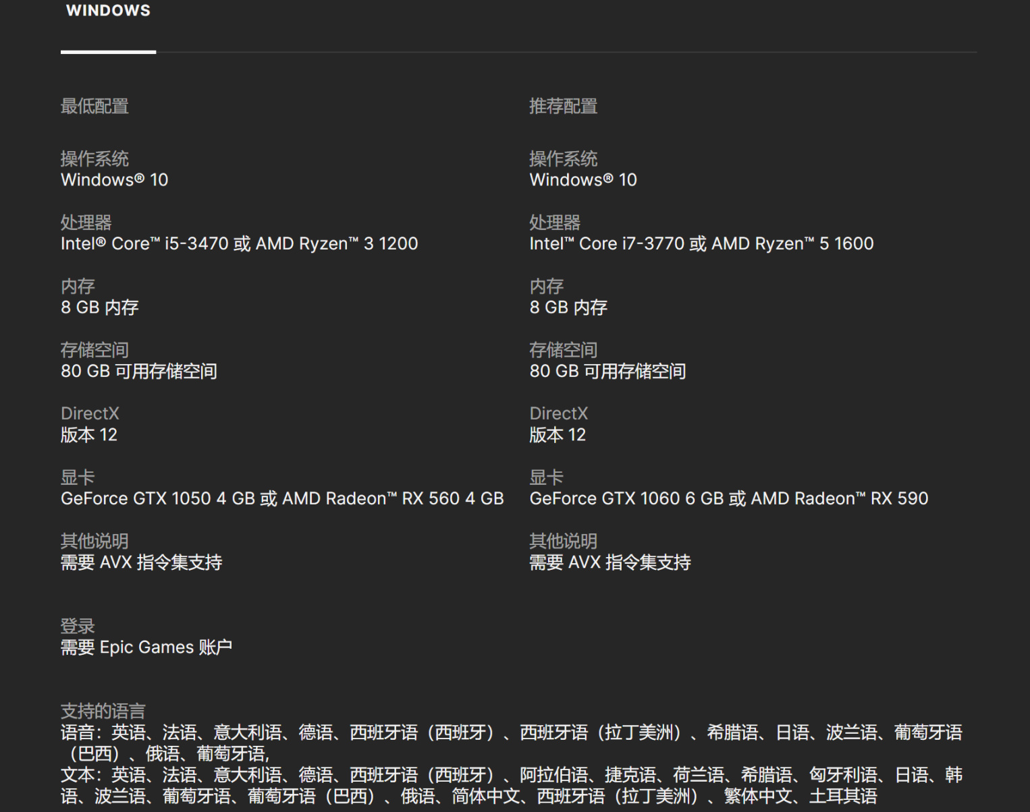Click 80 GB 可用存储空间 in the recommended column
1030x812 pixels.
pyautogui.click(x=607, y=372)
